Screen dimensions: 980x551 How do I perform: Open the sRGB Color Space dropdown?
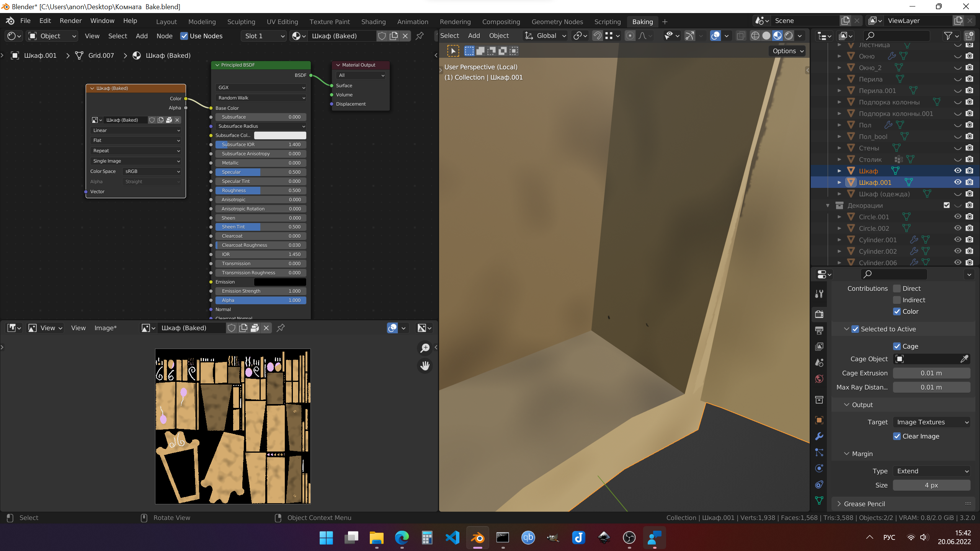pos(152,171)
